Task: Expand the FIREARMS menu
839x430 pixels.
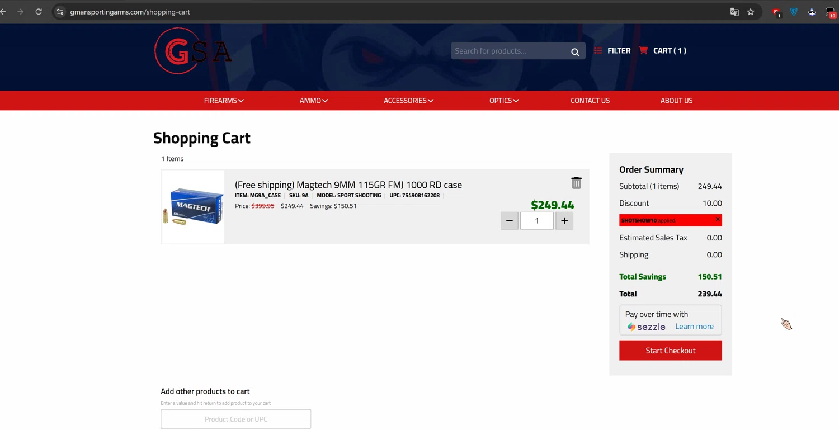Action: click(x=224, y=101)
